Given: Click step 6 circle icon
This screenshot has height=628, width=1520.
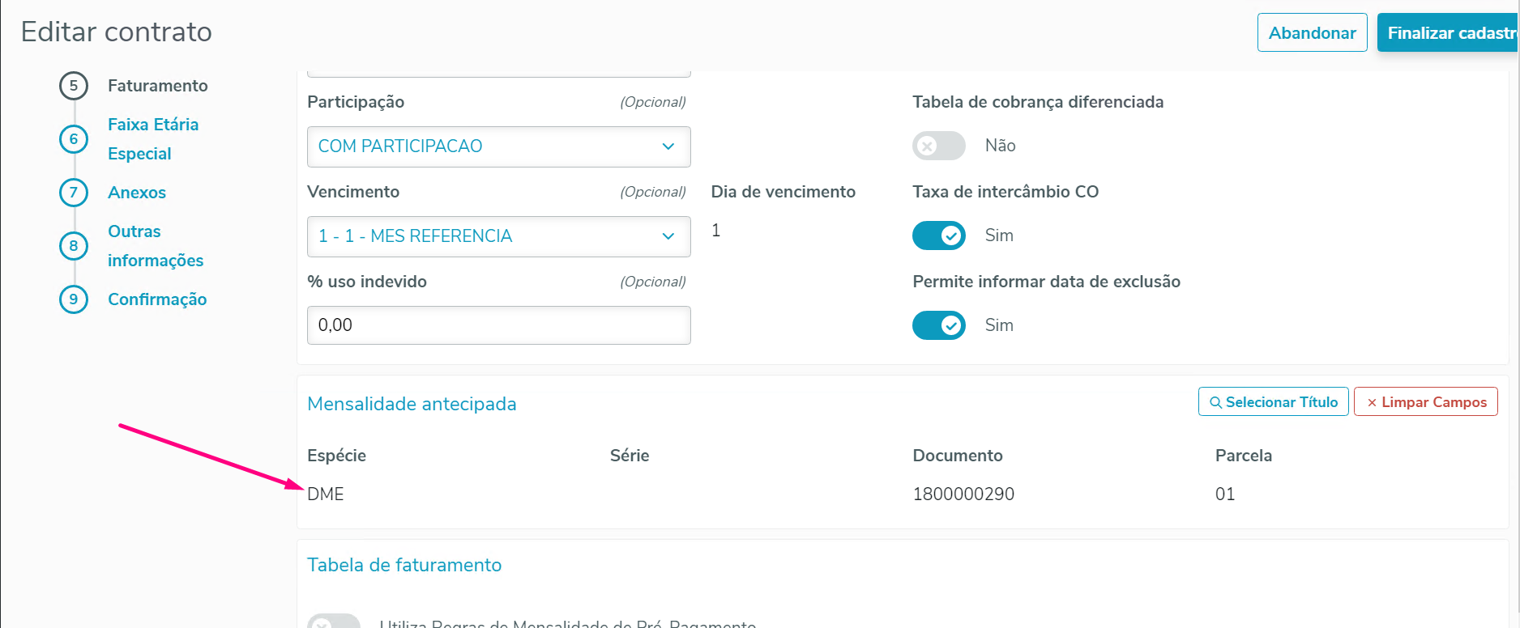Looking at the screenshot, I should point(74,139).
